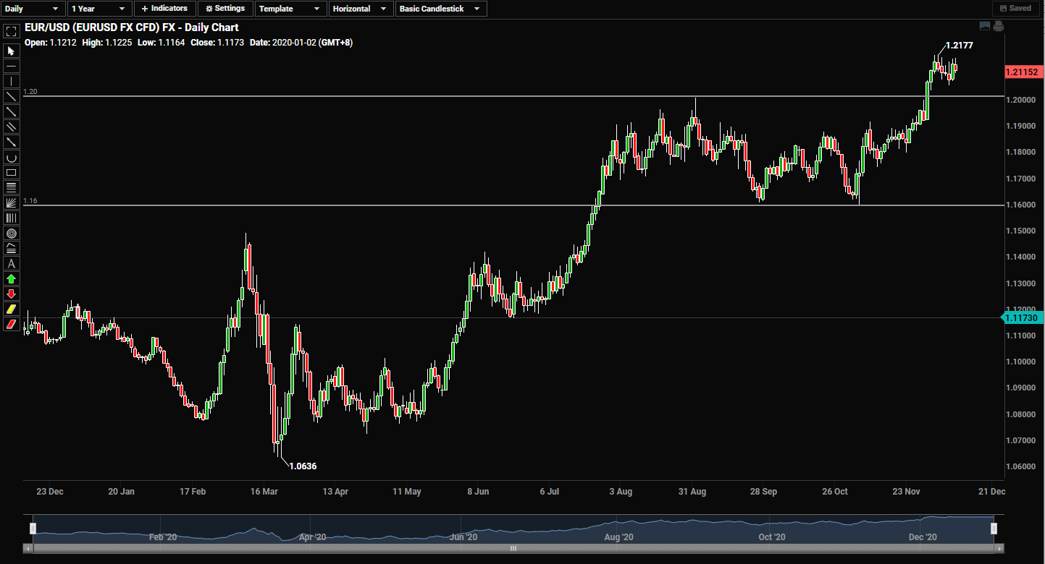The width and height of the screenshot is (1045, 564).
Task: Place a red down arrow marker
Action: pyautogui.click(x=11, y=294)
